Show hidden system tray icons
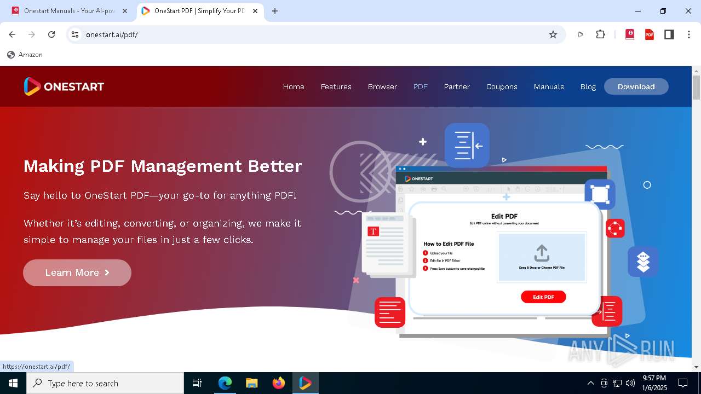Viewport: 701px width, 394px height. [x=590, y=383]
